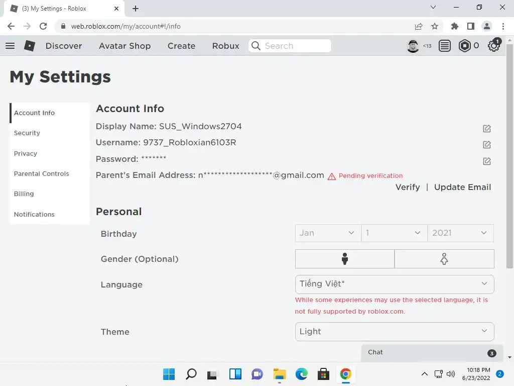
Task: Open Robux page in navbar
Action: pos(226,46)
